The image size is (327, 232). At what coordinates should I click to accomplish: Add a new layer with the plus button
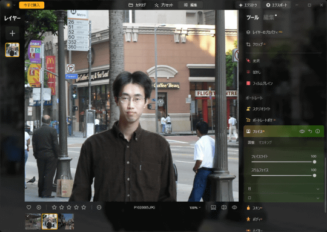12,33
